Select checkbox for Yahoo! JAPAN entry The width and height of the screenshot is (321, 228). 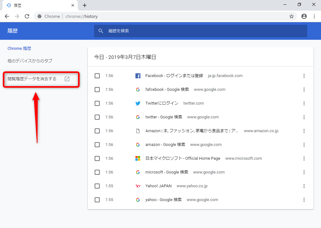pos(97,186)
